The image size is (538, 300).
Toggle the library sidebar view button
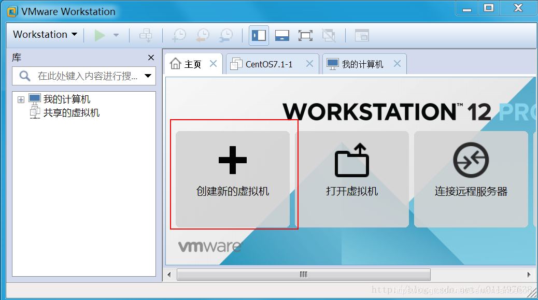pos(259,35)
